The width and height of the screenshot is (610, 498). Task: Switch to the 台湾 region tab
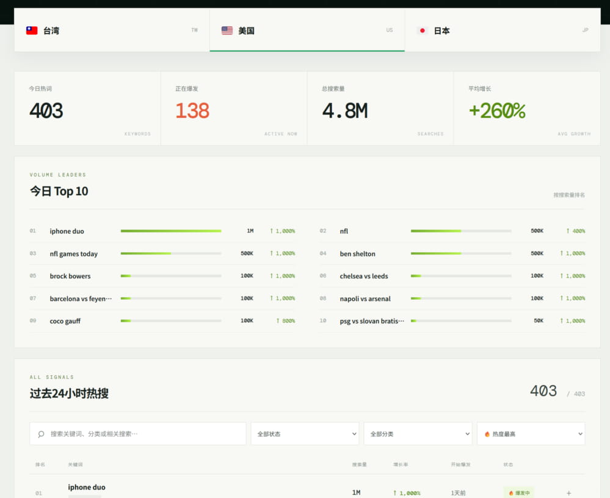coord(112,31)
